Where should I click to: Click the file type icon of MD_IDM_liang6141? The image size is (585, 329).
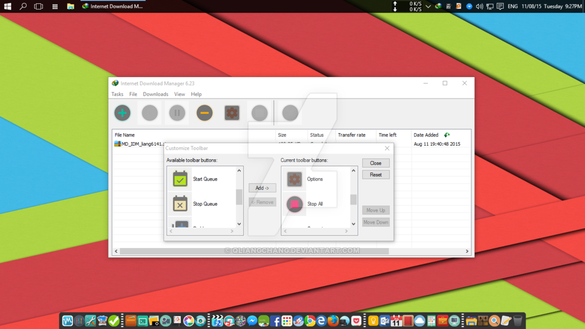click(x=118, y=143)
